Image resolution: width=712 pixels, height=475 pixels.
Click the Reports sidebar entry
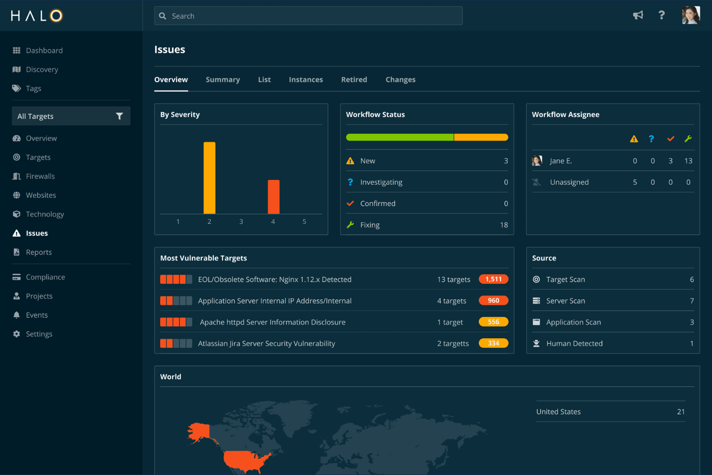click(x=39, y=252)
